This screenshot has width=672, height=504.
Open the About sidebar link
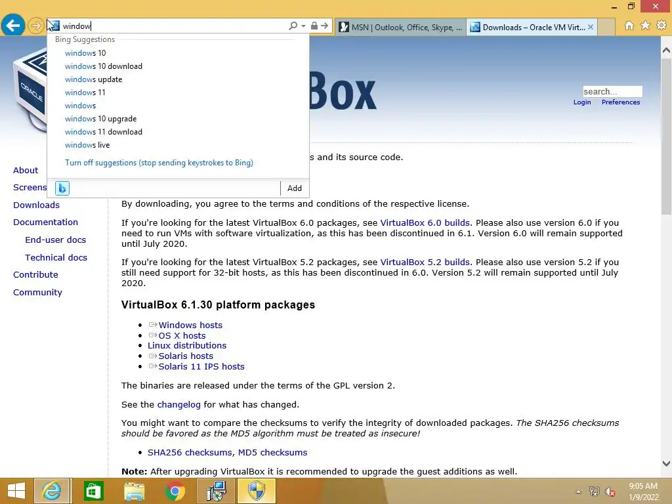coord(26,170)
